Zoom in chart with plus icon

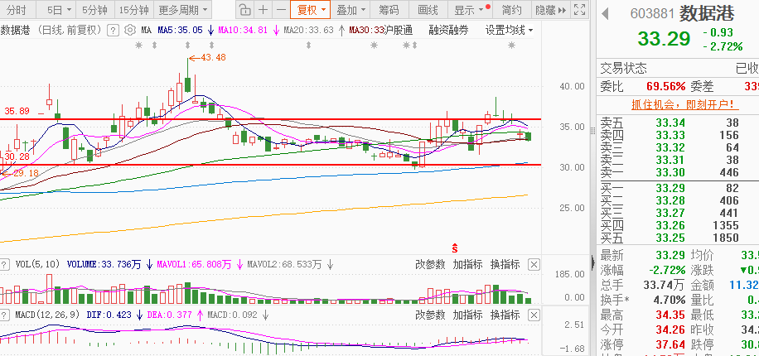[x=263, y=9]
